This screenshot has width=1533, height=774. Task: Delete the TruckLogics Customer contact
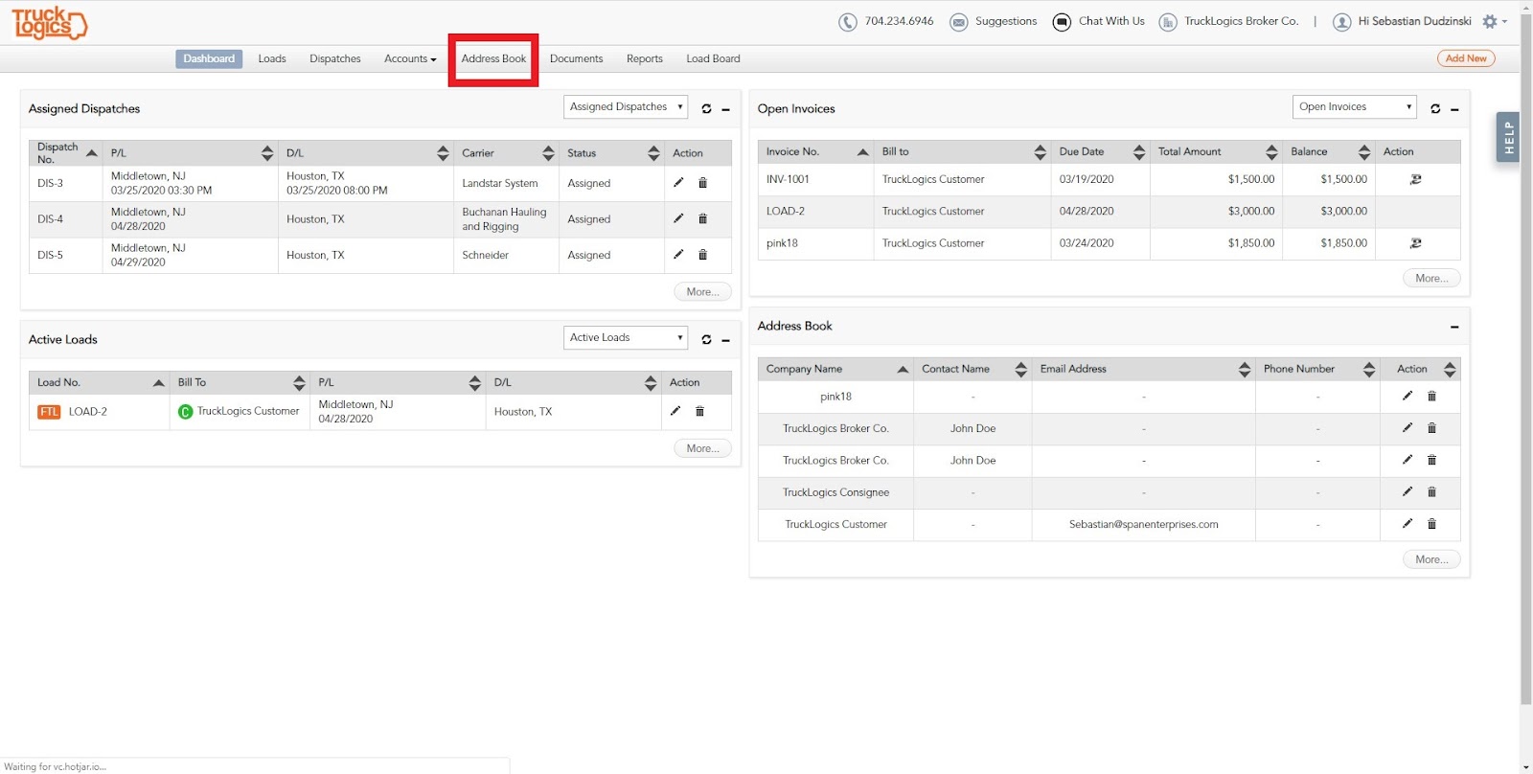1431,523
